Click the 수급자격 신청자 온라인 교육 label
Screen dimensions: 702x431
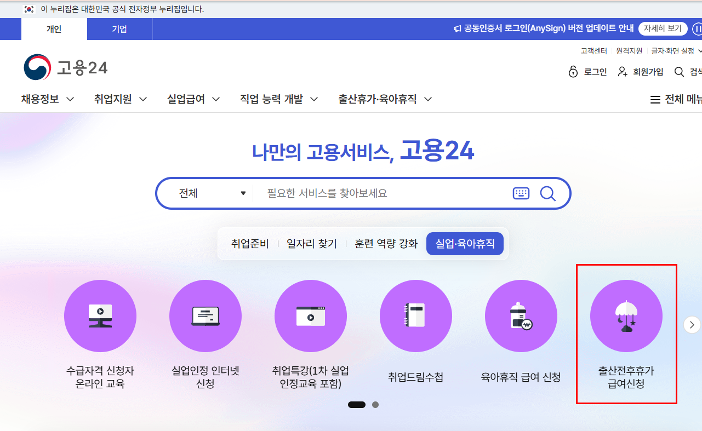tap(100, 377)
